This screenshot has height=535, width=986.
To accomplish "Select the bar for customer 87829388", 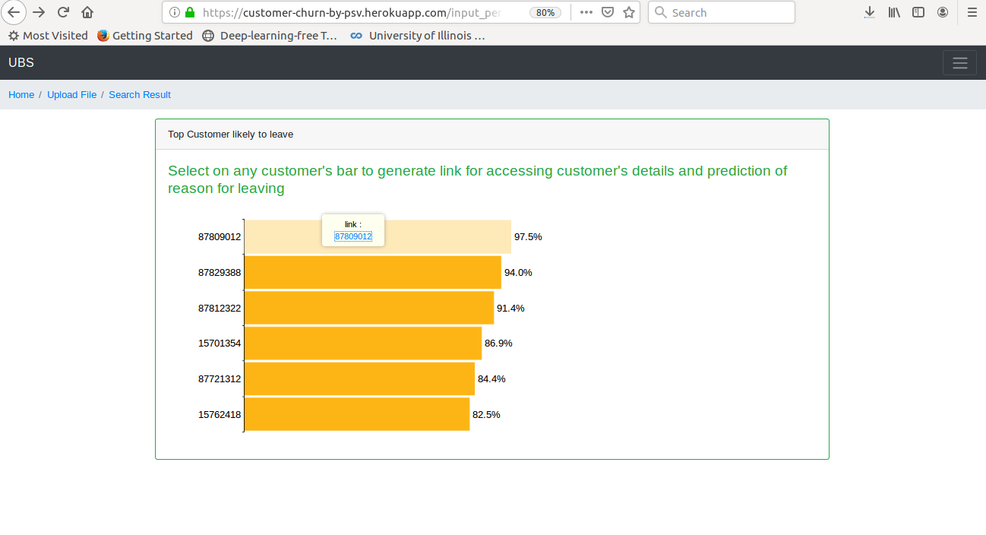I will tap(372, 272).
